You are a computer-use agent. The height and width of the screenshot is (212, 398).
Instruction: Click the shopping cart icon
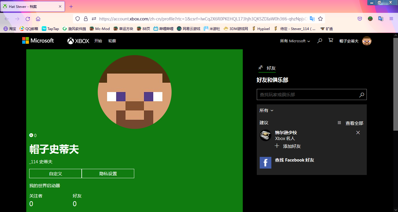(331, 40)
